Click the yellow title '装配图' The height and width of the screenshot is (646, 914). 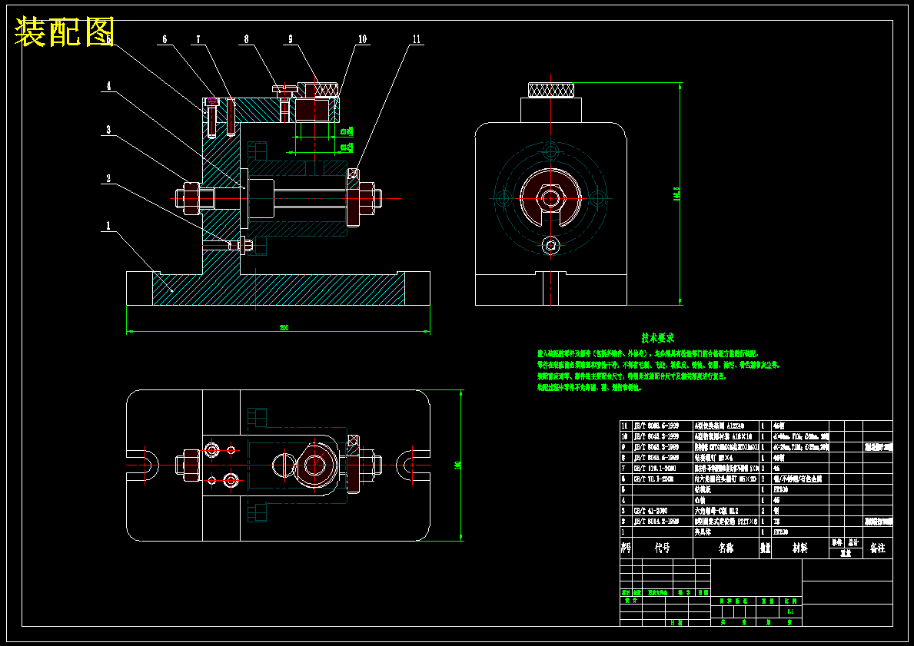64,31
